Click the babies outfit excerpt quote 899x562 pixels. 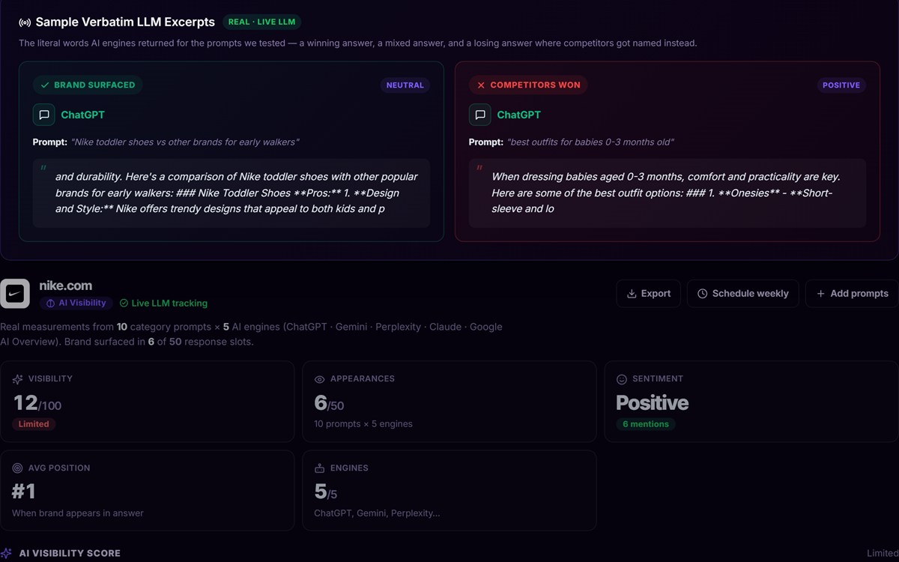click(x=668, y=193)
